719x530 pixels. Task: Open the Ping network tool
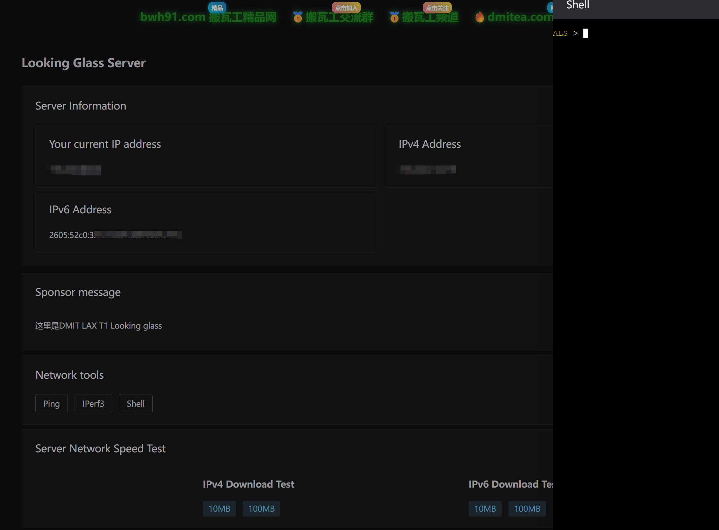[x=51, y=404]
